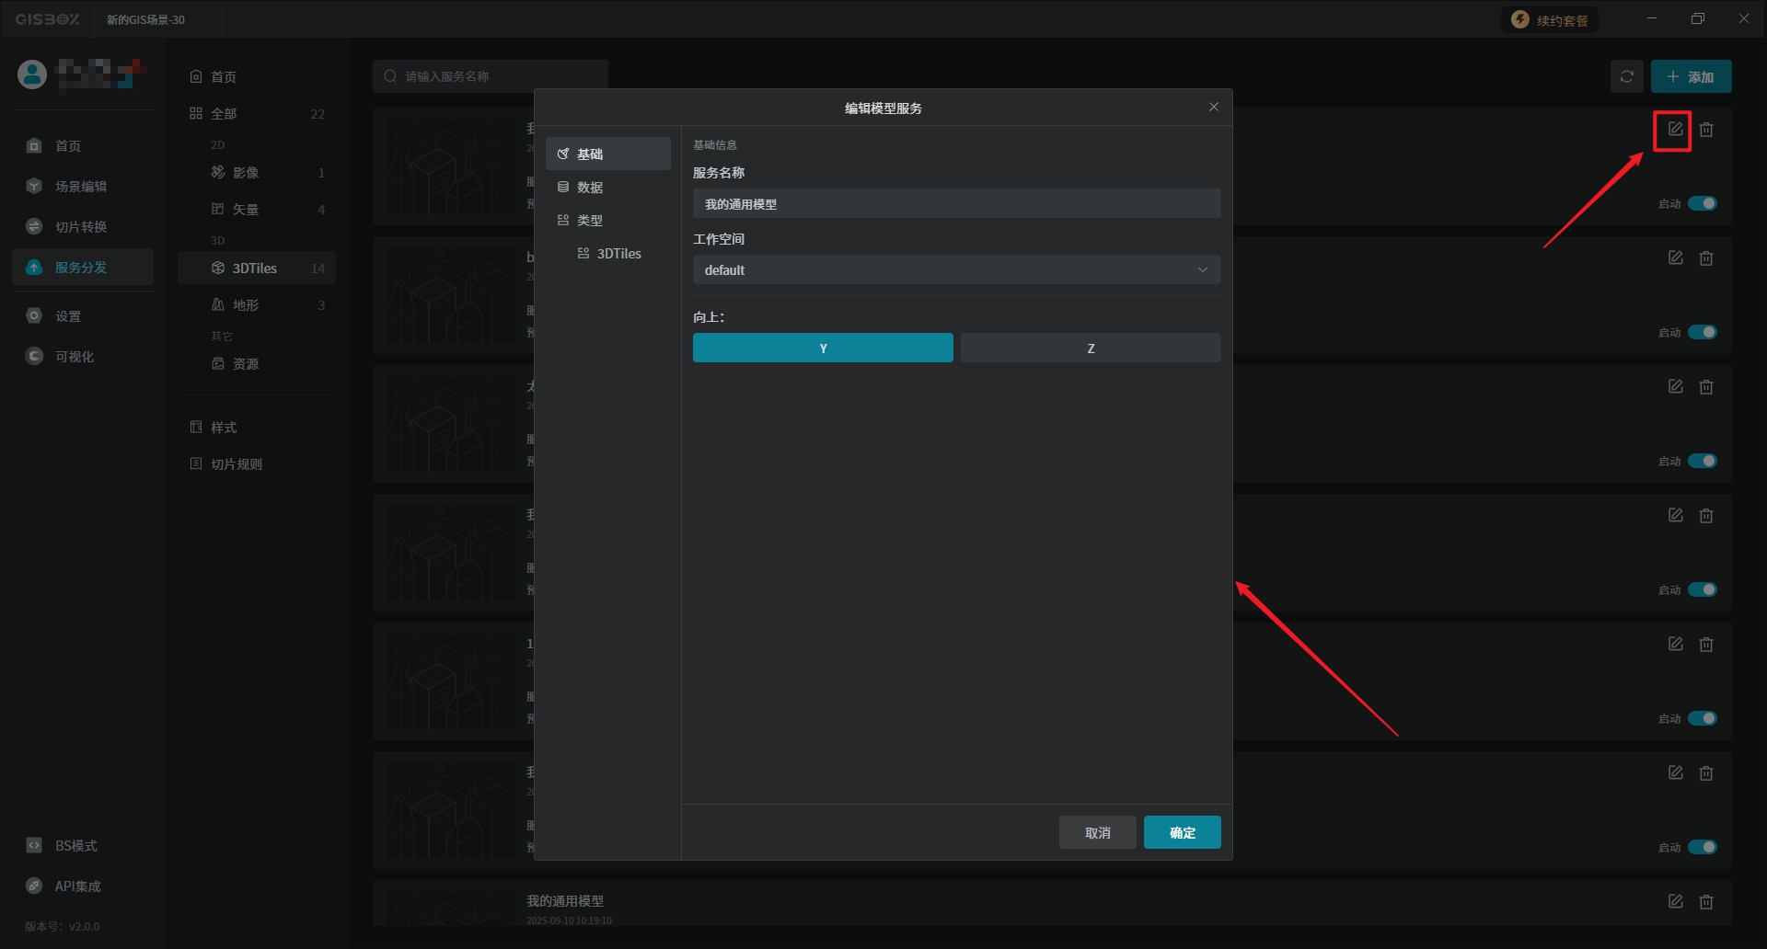
Task: Select 3DTiles under 类型 in the dialog
Action: click(x=618, y=254)
